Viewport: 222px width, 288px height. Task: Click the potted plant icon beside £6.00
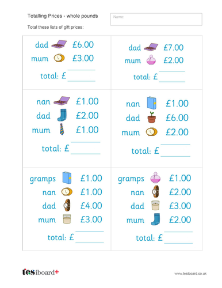point(152,118)
